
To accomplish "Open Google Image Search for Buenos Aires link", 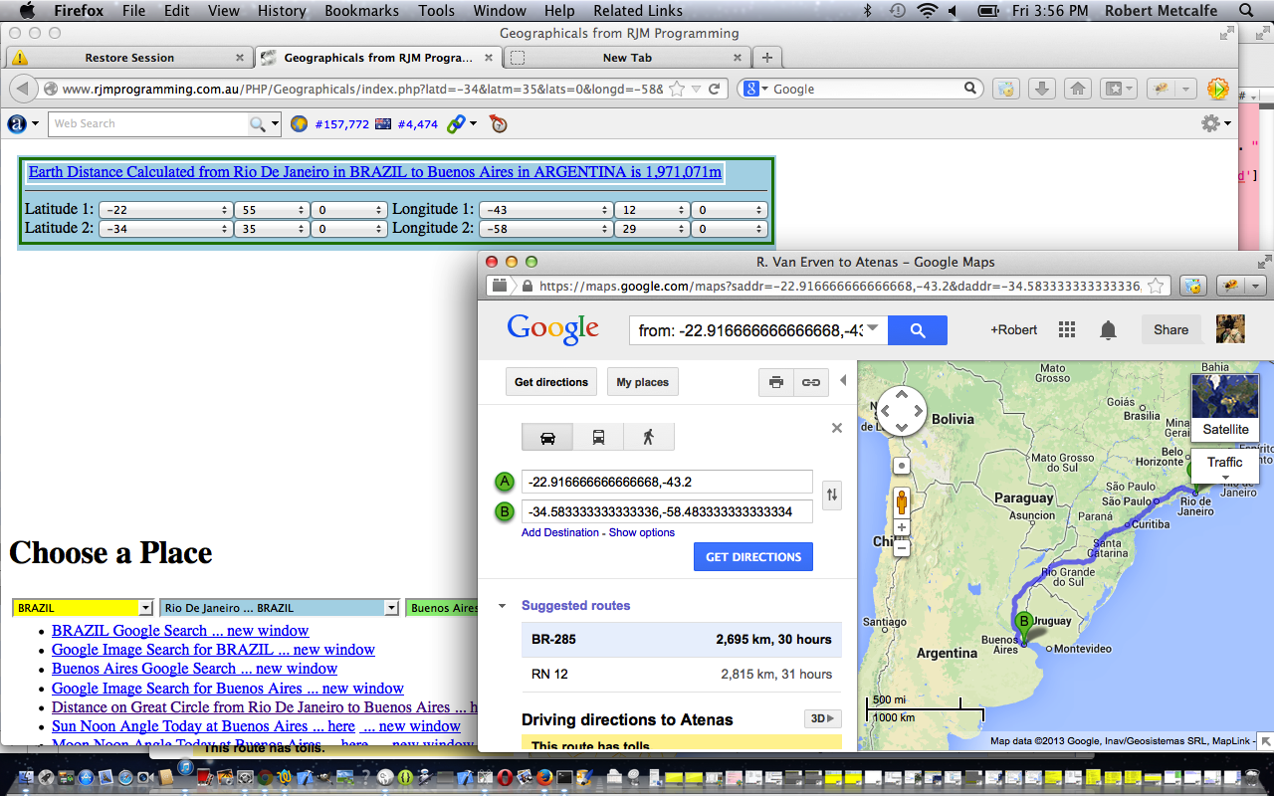I will (228, 689).
